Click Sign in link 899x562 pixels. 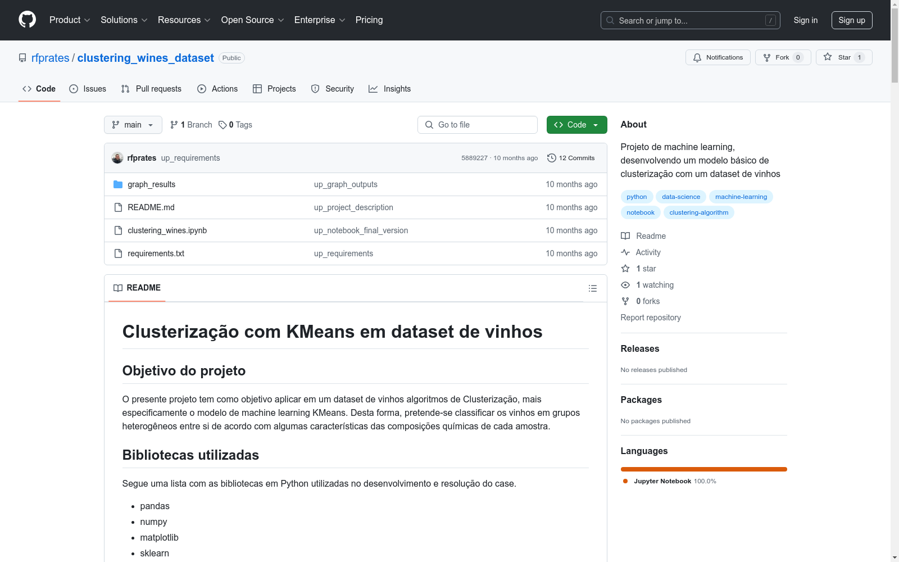pos(806,20)
